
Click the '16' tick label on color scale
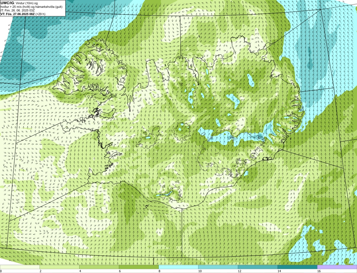click(x=319, y=271)
